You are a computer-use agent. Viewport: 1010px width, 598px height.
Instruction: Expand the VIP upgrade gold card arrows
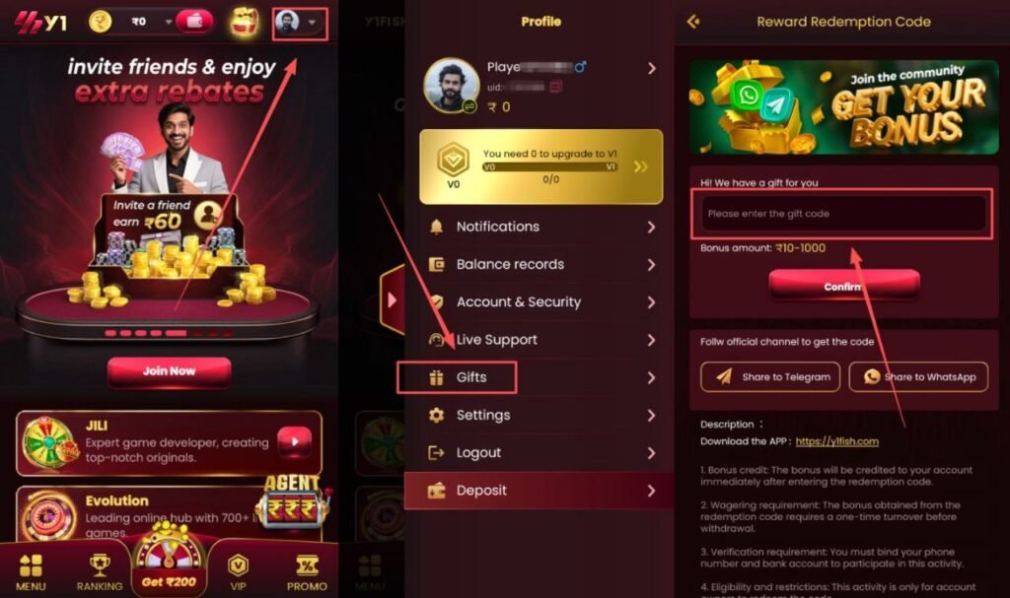pos(640,166)
